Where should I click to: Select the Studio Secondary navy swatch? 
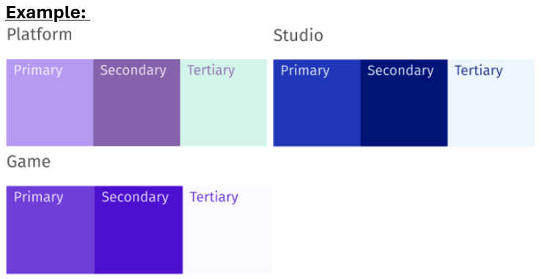[x=404, y=103]
